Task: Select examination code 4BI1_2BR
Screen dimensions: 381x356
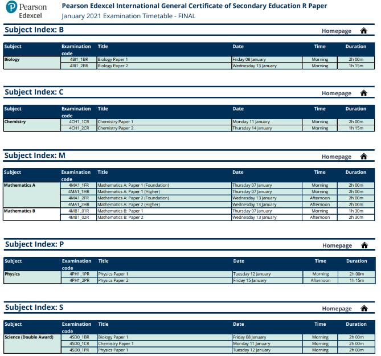Action: [x=79, y=66]
